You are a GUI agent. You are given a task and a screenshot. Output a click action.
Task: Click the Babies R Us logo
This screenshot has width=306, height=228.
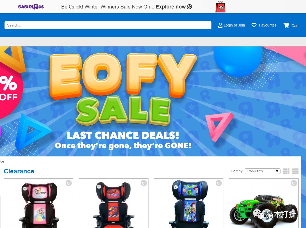point(31,7)
